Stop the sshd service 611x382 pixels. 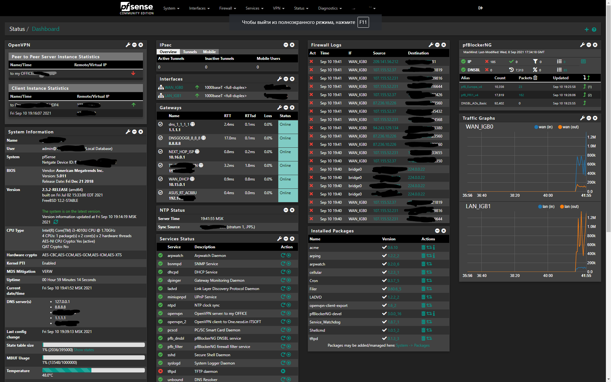(x=289, y=355)
